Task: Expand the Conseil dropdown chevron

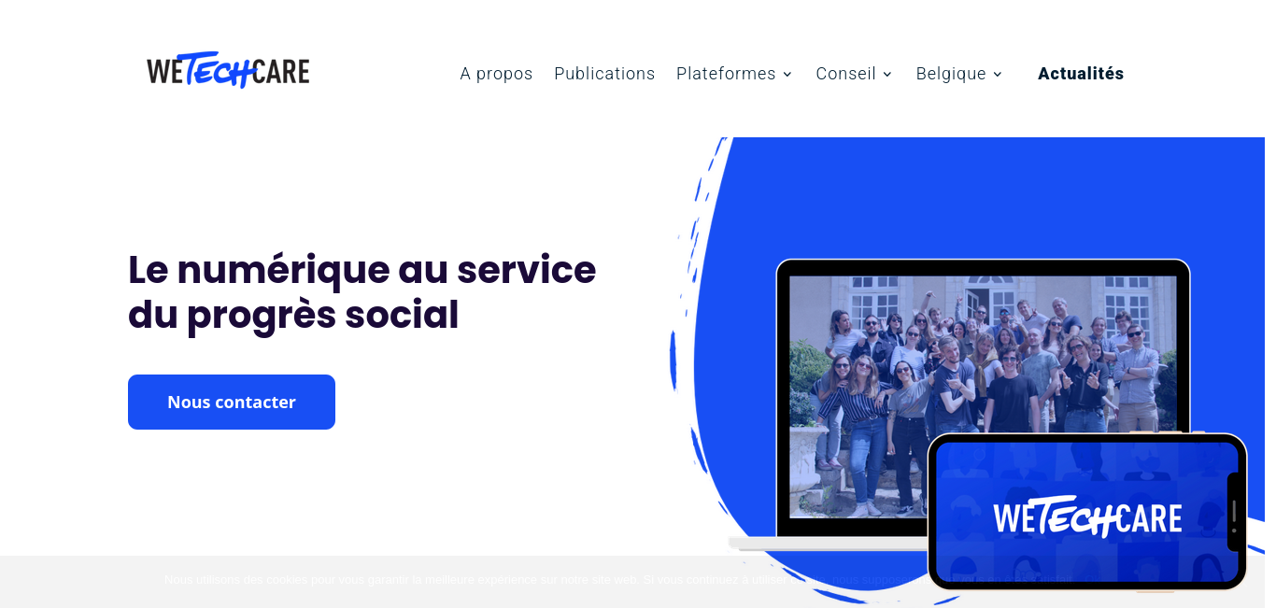Action: (x=887, y=75)
